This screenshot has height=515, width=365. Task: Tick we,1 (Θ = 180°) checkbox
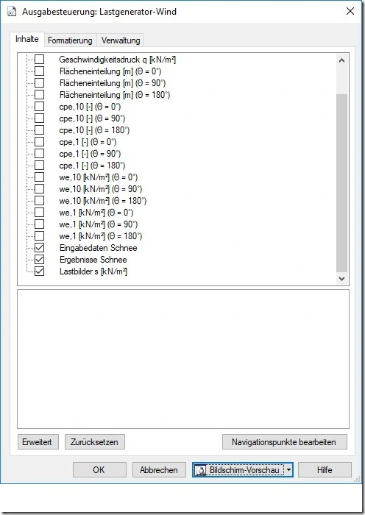click(x=40, y=236)
